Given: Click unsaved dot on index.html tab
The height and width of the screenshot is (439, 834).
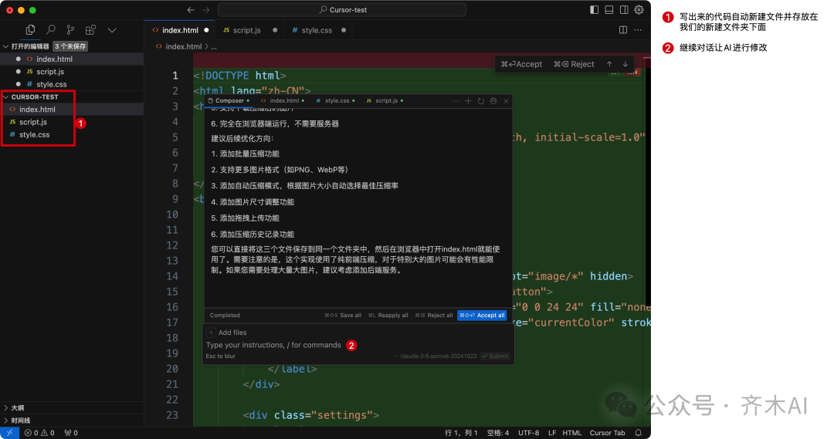Looking at the screenshot, I should tap(206, 30).
